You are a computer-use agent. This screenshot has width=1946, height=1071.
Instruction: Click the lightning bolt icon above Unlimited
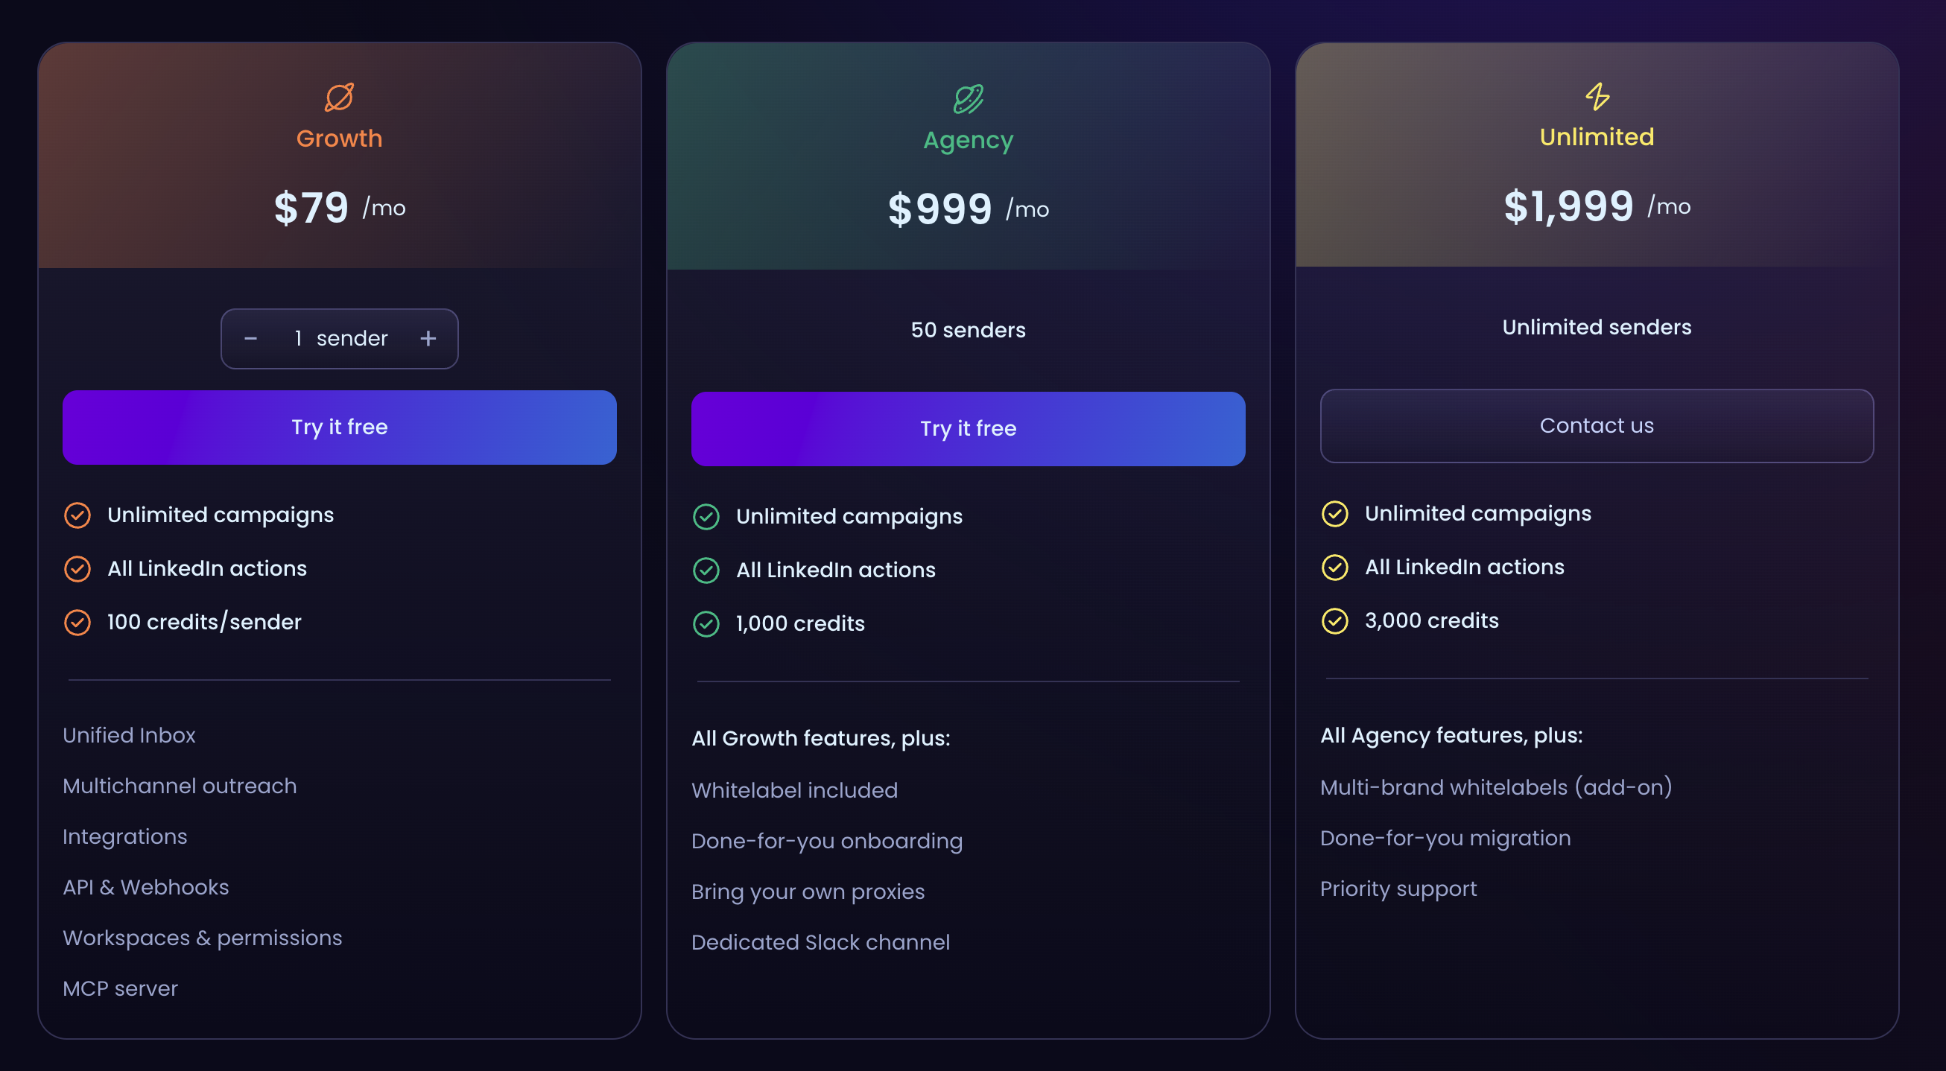tap(1596, 95)
